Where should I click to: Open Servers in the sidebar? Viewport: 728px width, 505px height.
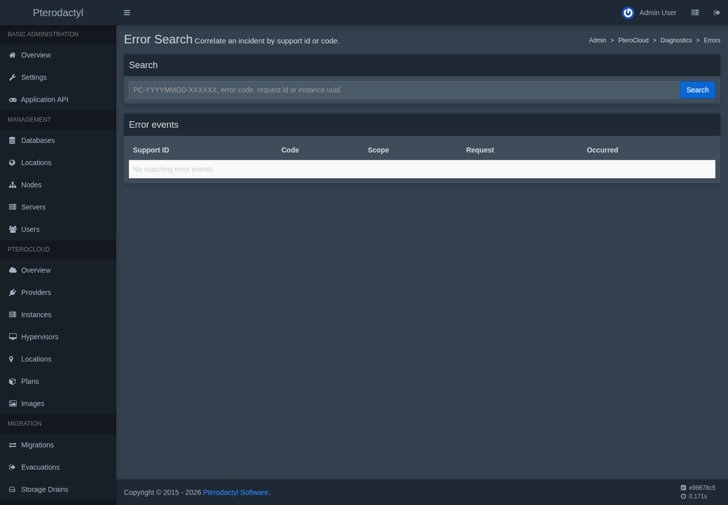coord(58,207)
